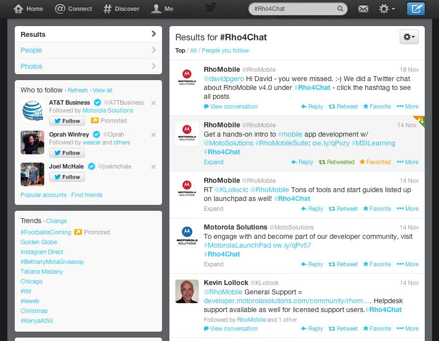Open the #BethanyMotaGiveaway trend
Image resolution: width=439 pixels, height=341 pixels.
click(53, 261)
